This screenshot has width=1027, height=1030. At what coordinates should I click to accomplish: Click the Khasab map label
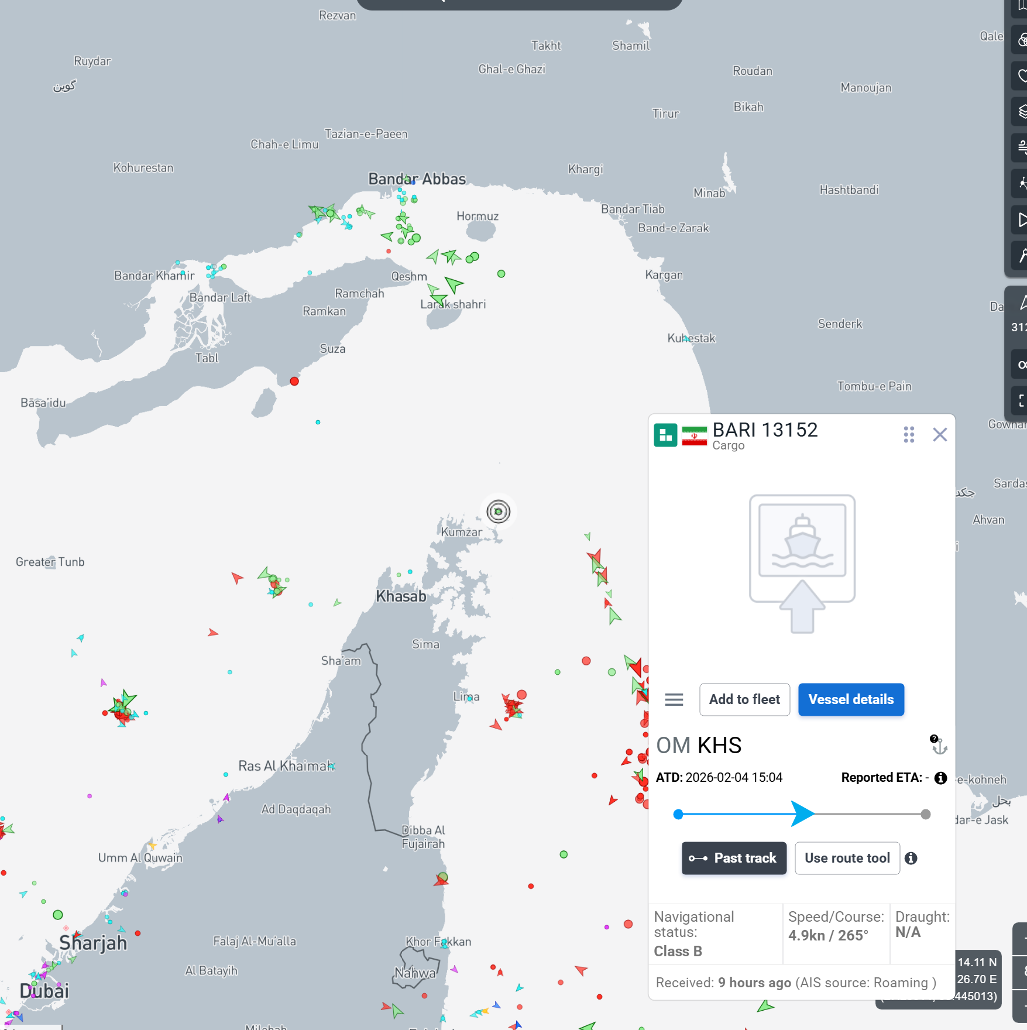(401, 596)
